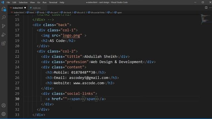Screen dimensions: 212x119
Task: Open the Help menu
Action: 62,2
